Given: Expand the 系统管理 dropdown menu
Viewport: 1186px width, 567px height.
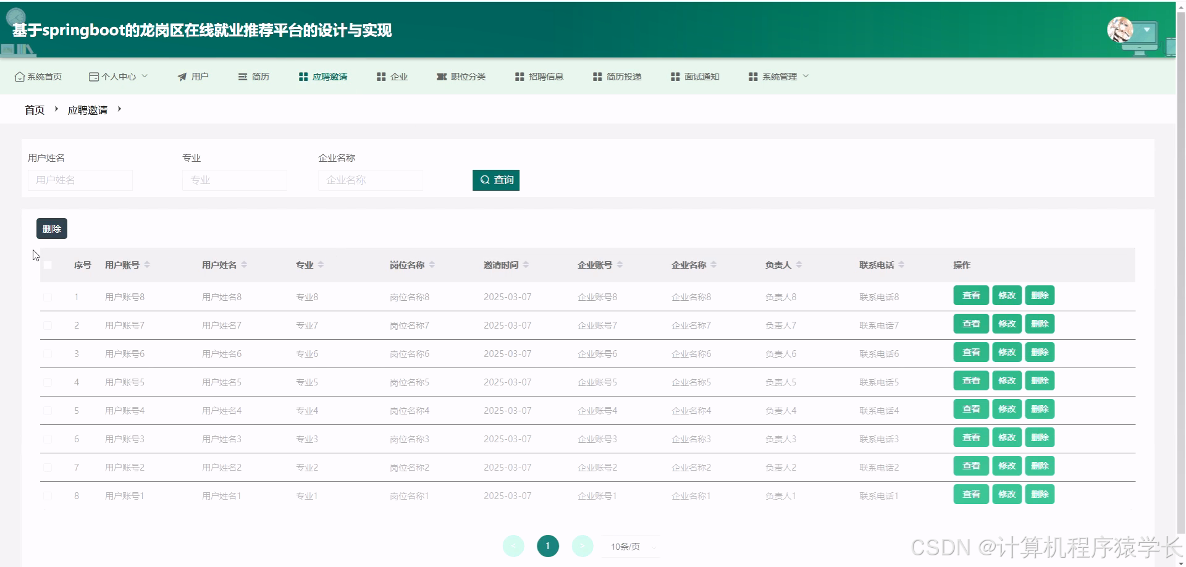Looking at the screenshot, I should coord(778,77).
